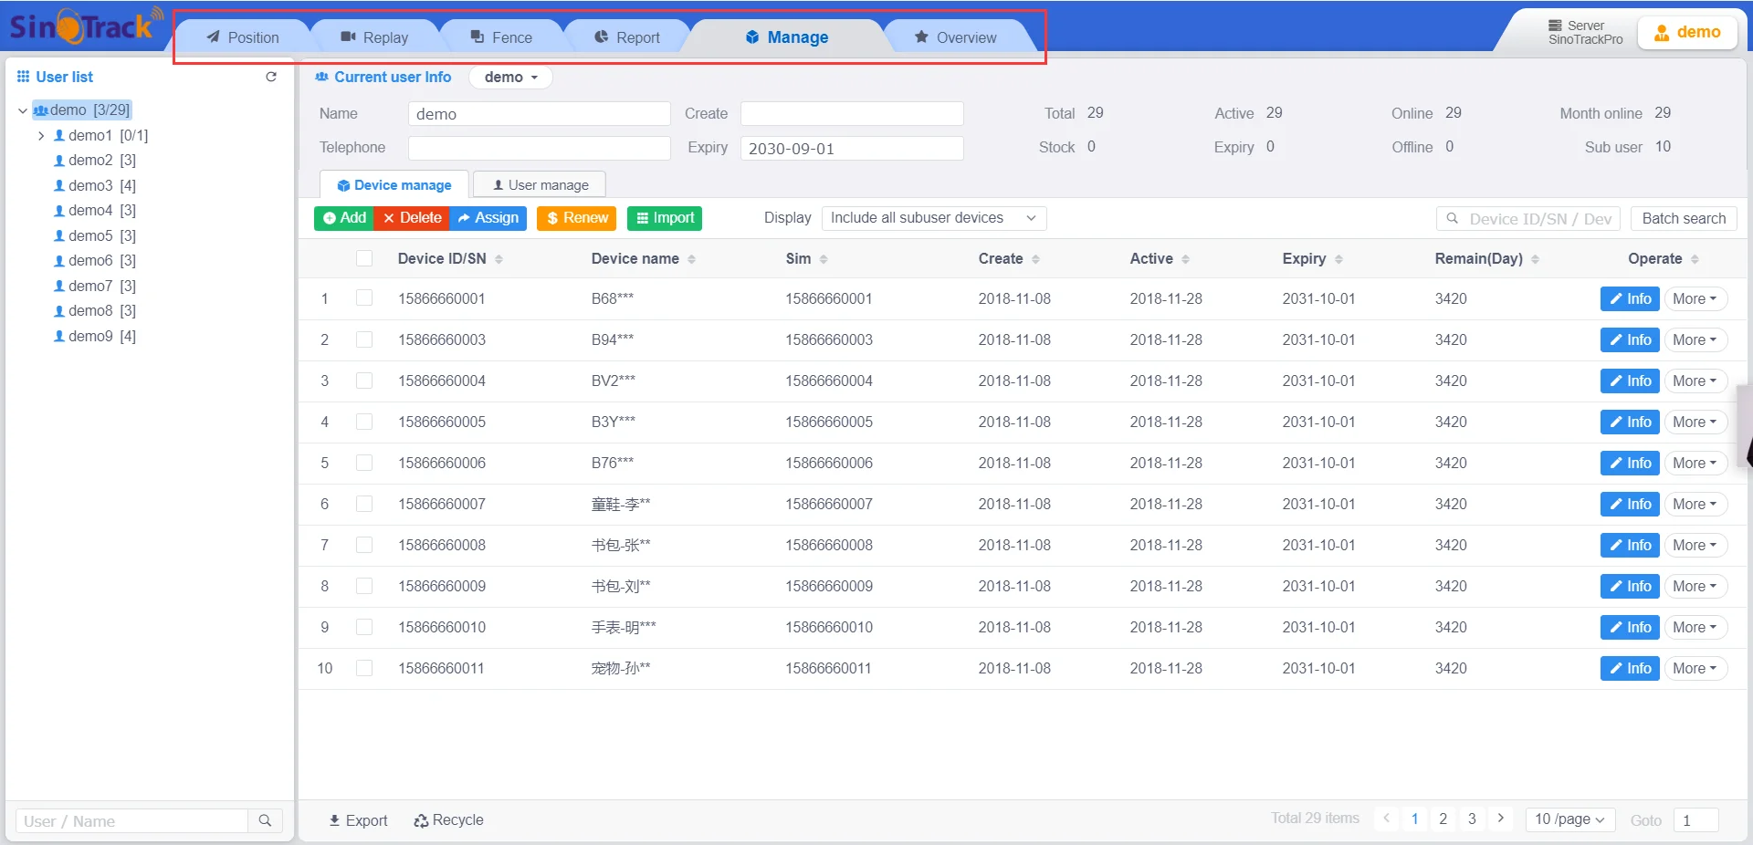Screen dimensions: 1753x845
Task: Sort the Expiry column
Action: tap(1338, 259)
